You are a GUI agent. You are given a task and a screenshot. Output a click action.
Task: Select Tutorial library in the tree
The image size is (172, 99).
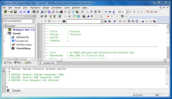tap(23, 48)
